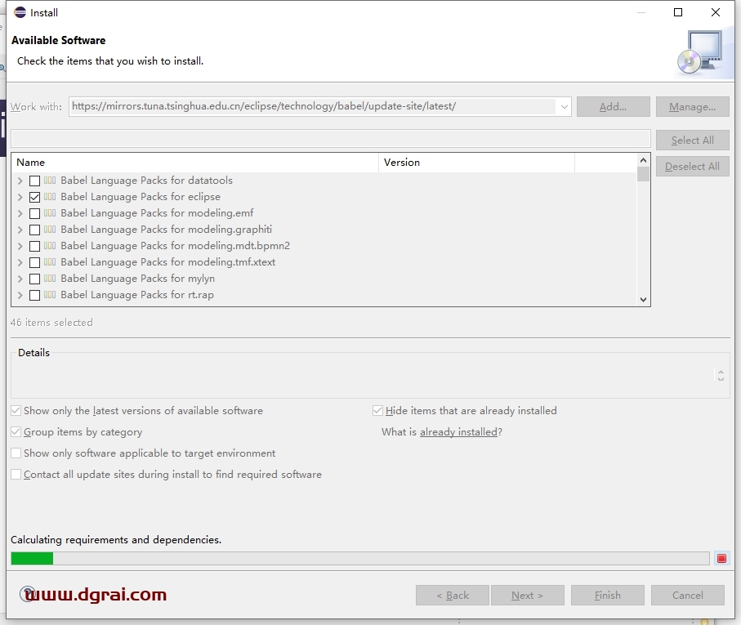
Task: Click the category icon for modeling.graphiti pack
Action: (x=50, y=229)
